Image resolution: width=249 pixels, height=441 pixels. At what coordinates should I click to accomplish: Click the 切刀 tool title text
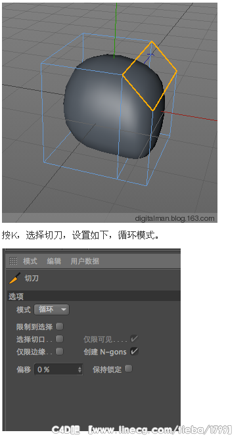tap(32, 279)
